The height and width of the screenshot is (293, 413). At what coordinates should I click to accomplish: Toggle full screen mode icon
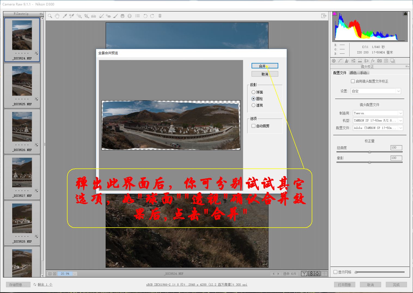point(324,16)
